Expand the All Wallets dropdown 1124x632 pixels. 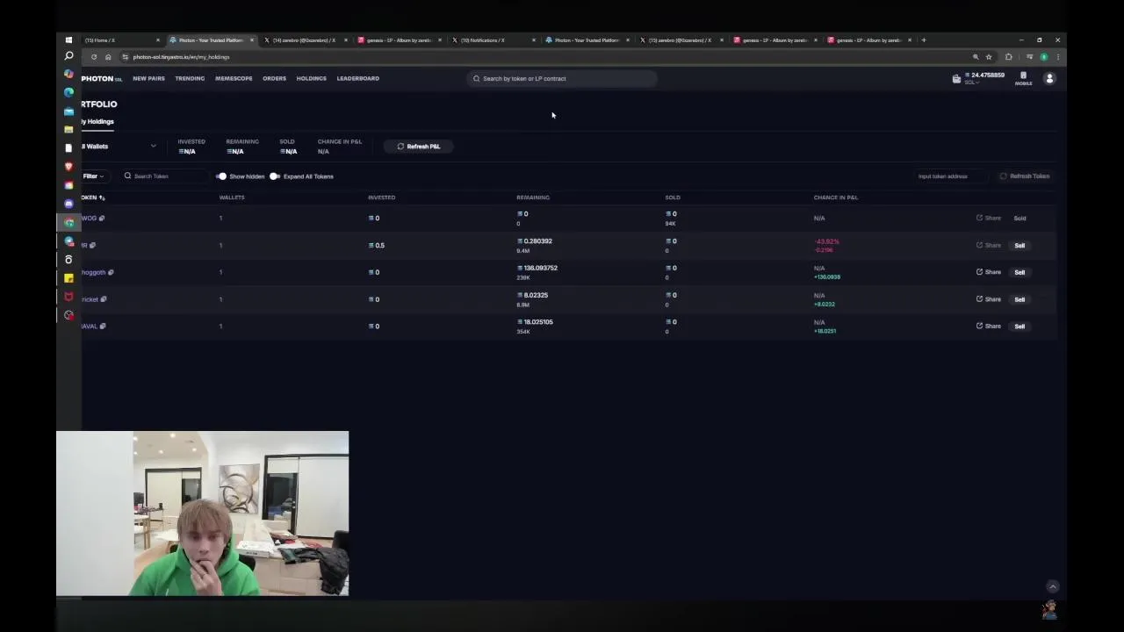(x=119, y=147)
